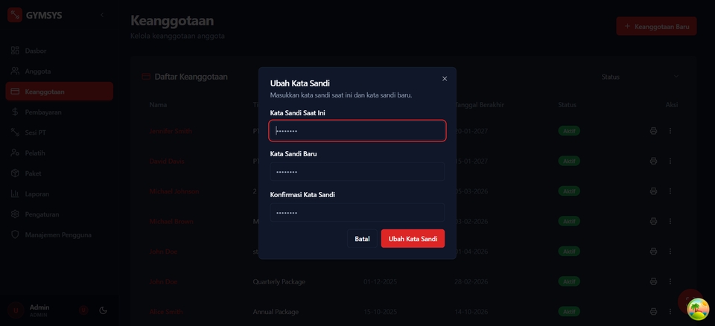Click the start date 15-10-2025

pos(381,312)
